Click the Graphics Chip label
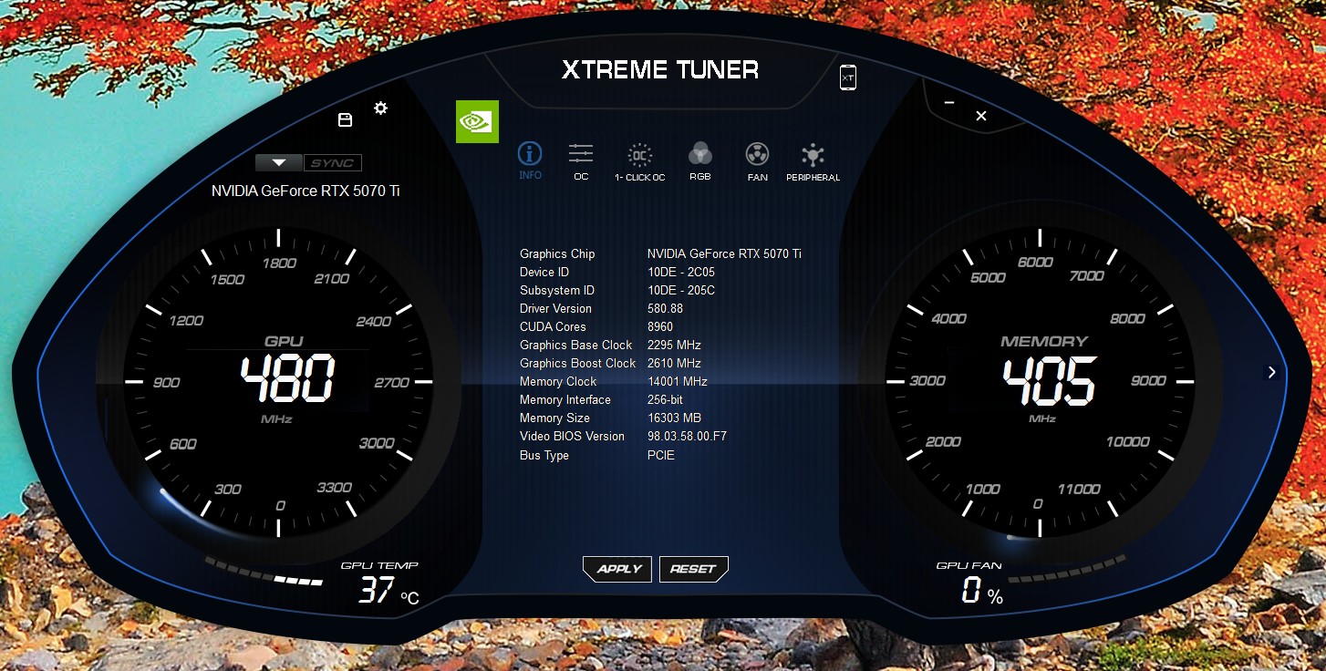The height and width of the screenshot is (671, 1326). point(557,253)
